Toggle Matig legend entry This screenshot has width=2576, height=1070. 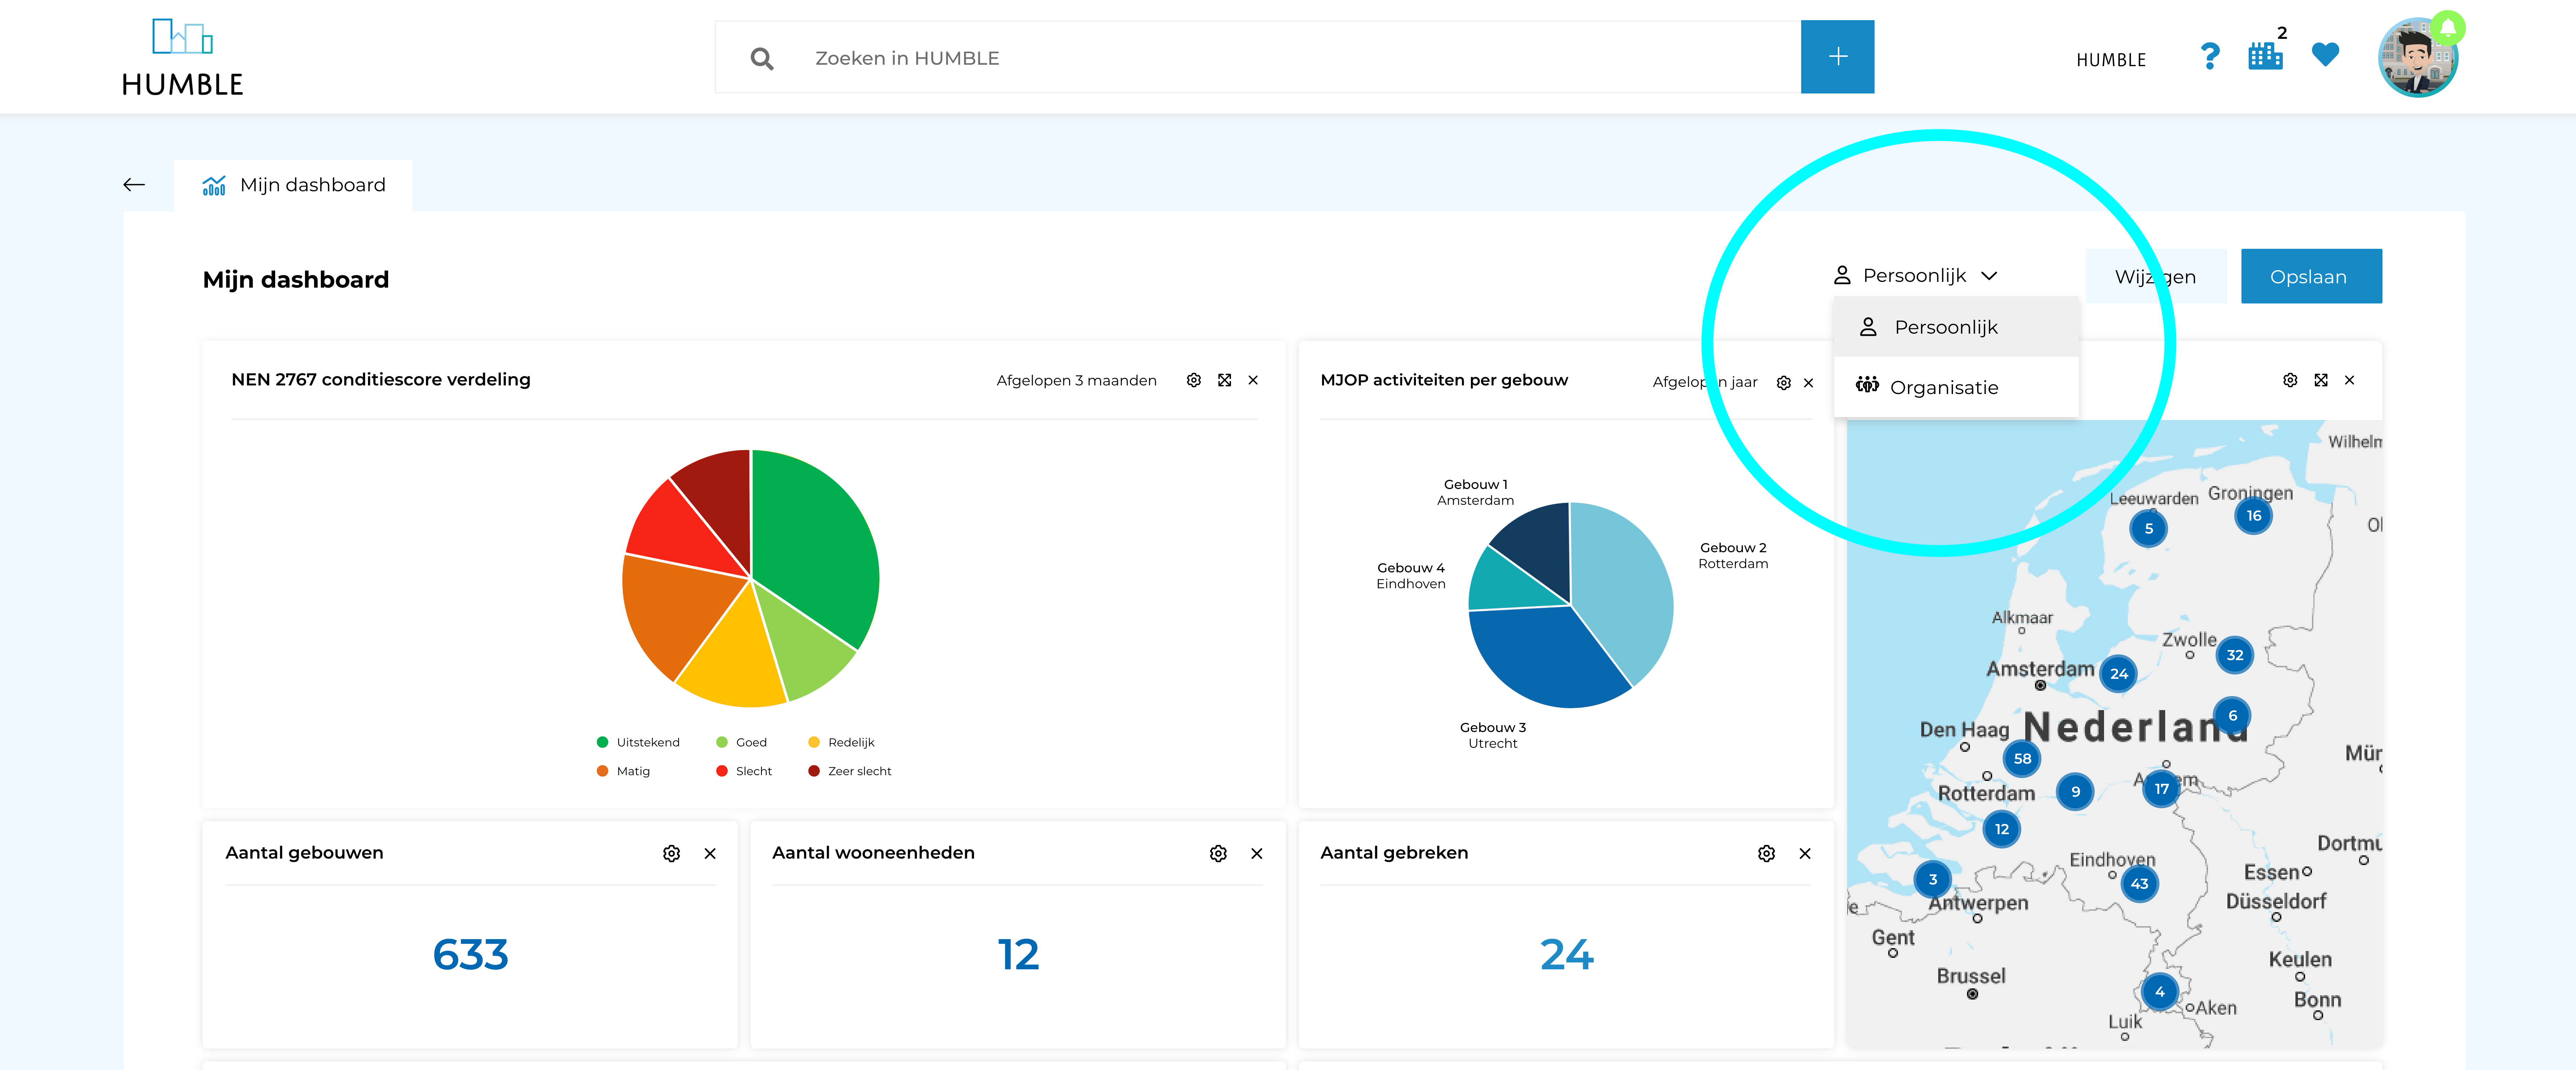pyautogui.click(x=623, y=771)
